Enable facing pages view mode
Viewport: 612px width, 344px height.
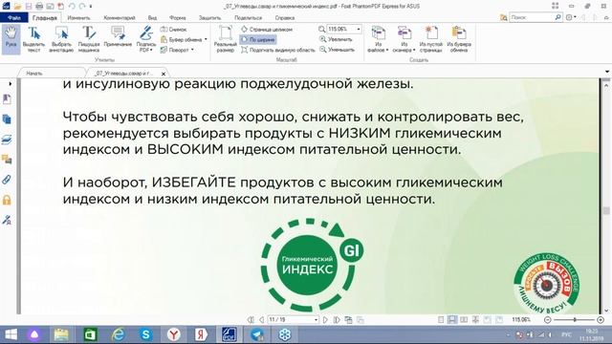pos(464,320)
